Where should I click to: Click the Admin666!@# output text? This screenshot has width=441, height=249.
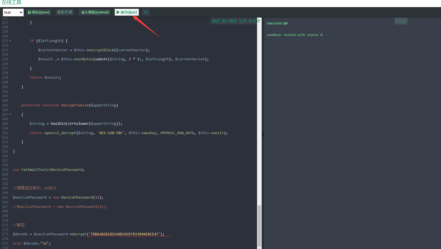[x=277, y=23]
